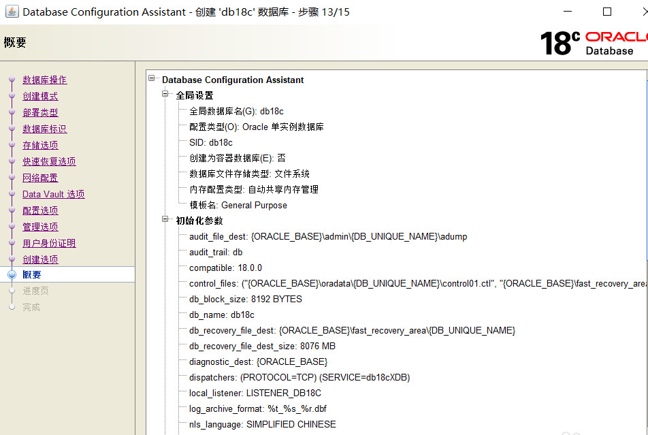
Task: Collapse the 全局设置 tree section
Action: point(165,95)
